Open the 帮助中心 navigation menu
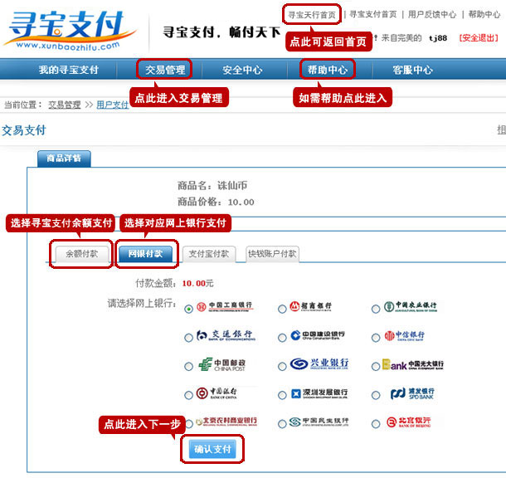506x478 pixels. (327, 70)
